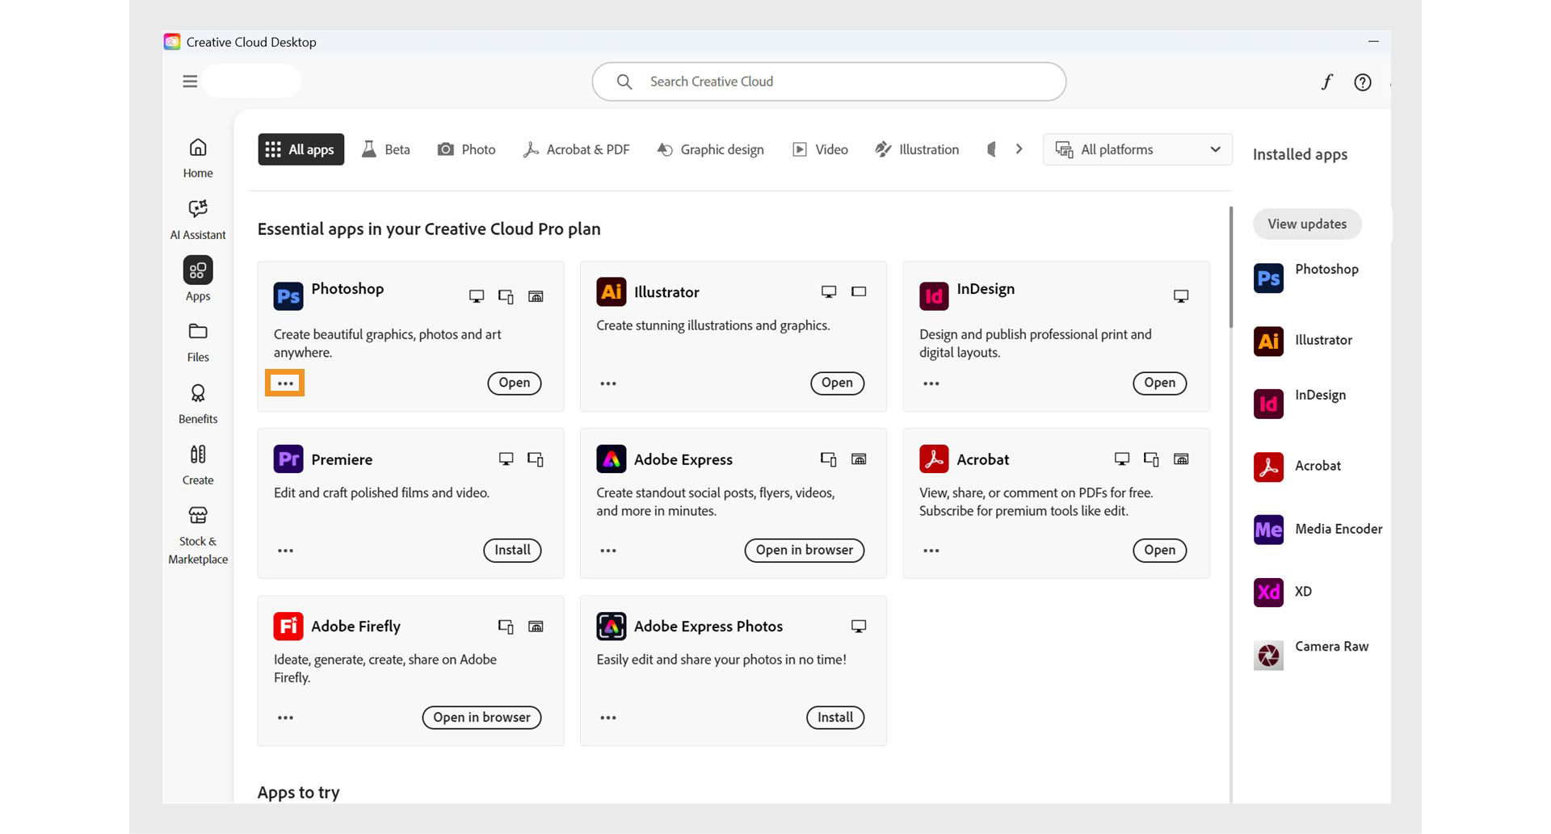
Task: Click the Adobe Express Photos app icon
Action: click(x=612, y=626)
